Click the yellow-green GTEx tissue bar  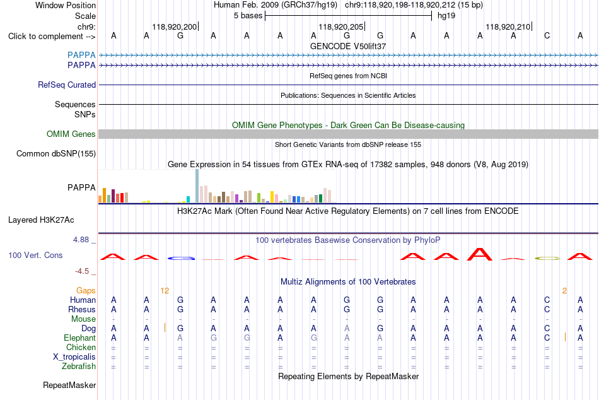point(259,197)
